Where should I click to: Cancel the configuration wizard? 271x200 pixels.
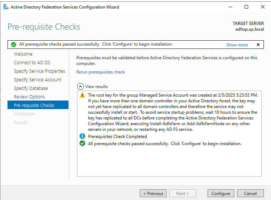250,193
